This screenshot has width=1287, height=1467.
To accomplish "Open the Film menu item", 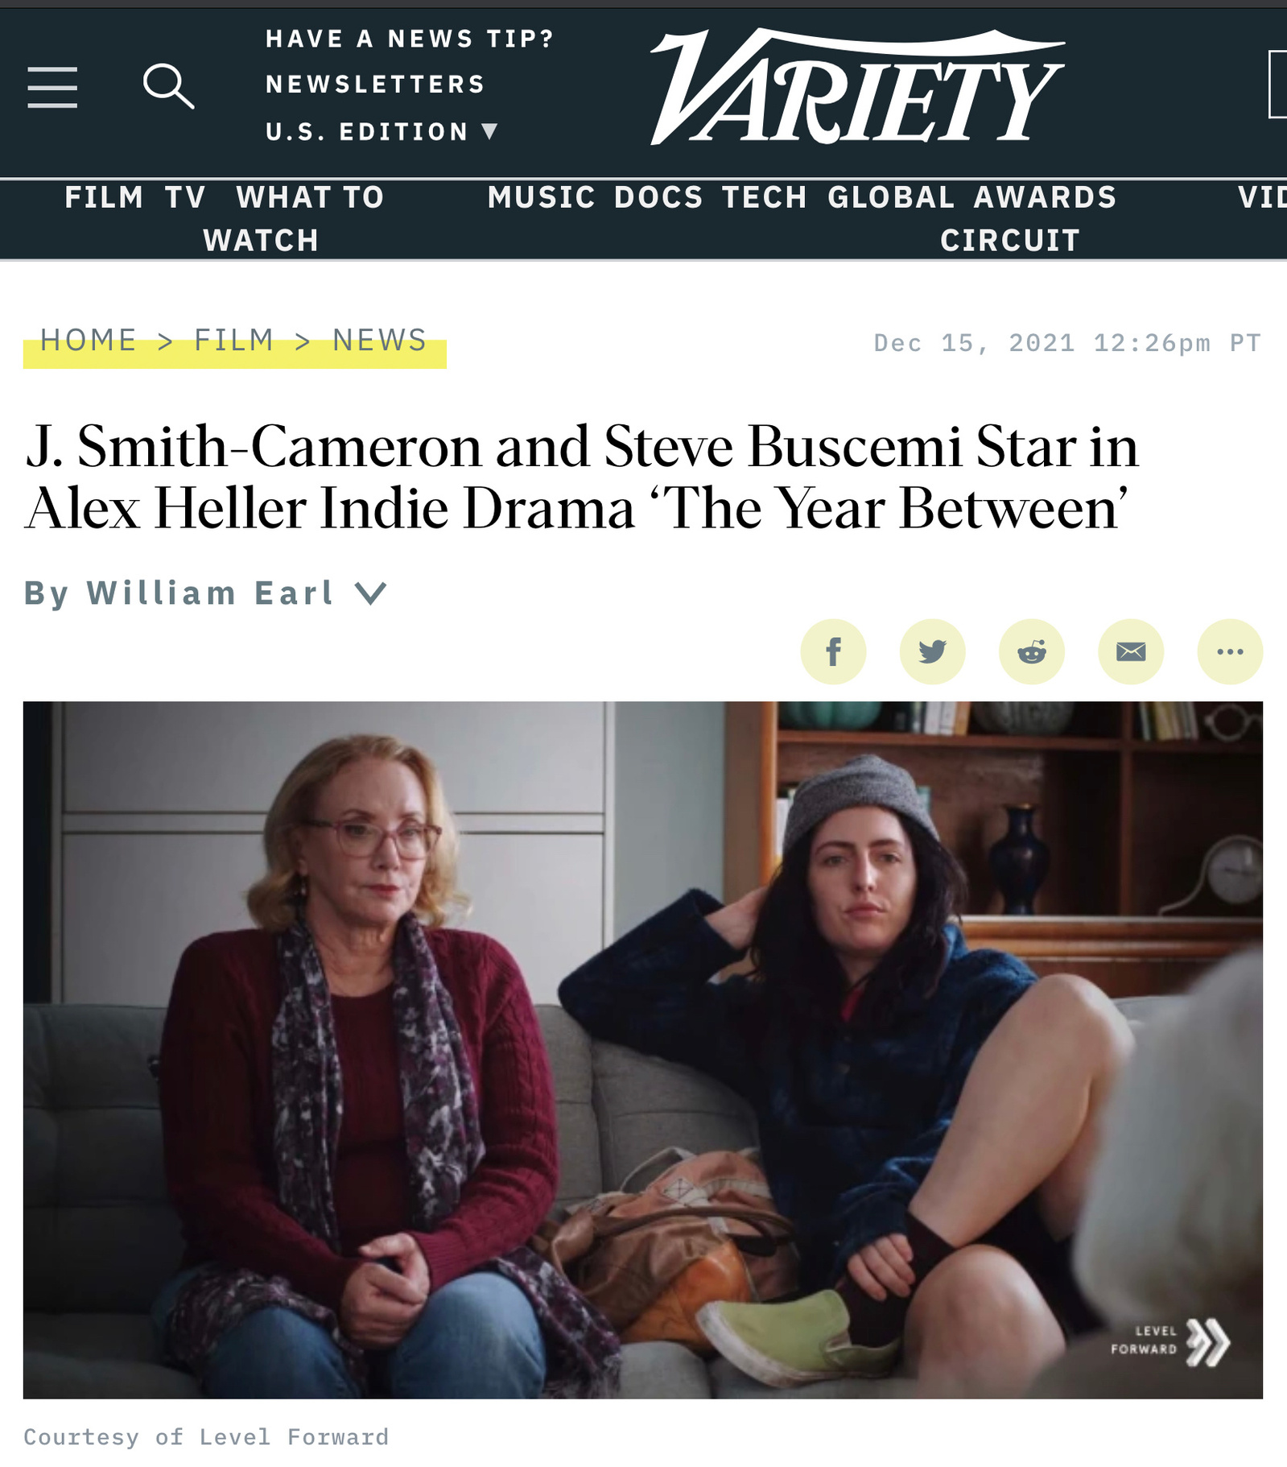I will [x=104, y=197].
